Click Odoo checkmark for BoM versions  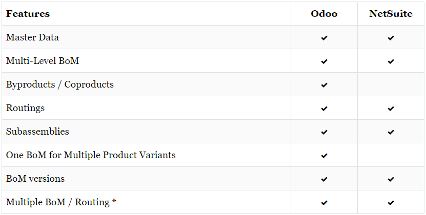pos(324,179)
